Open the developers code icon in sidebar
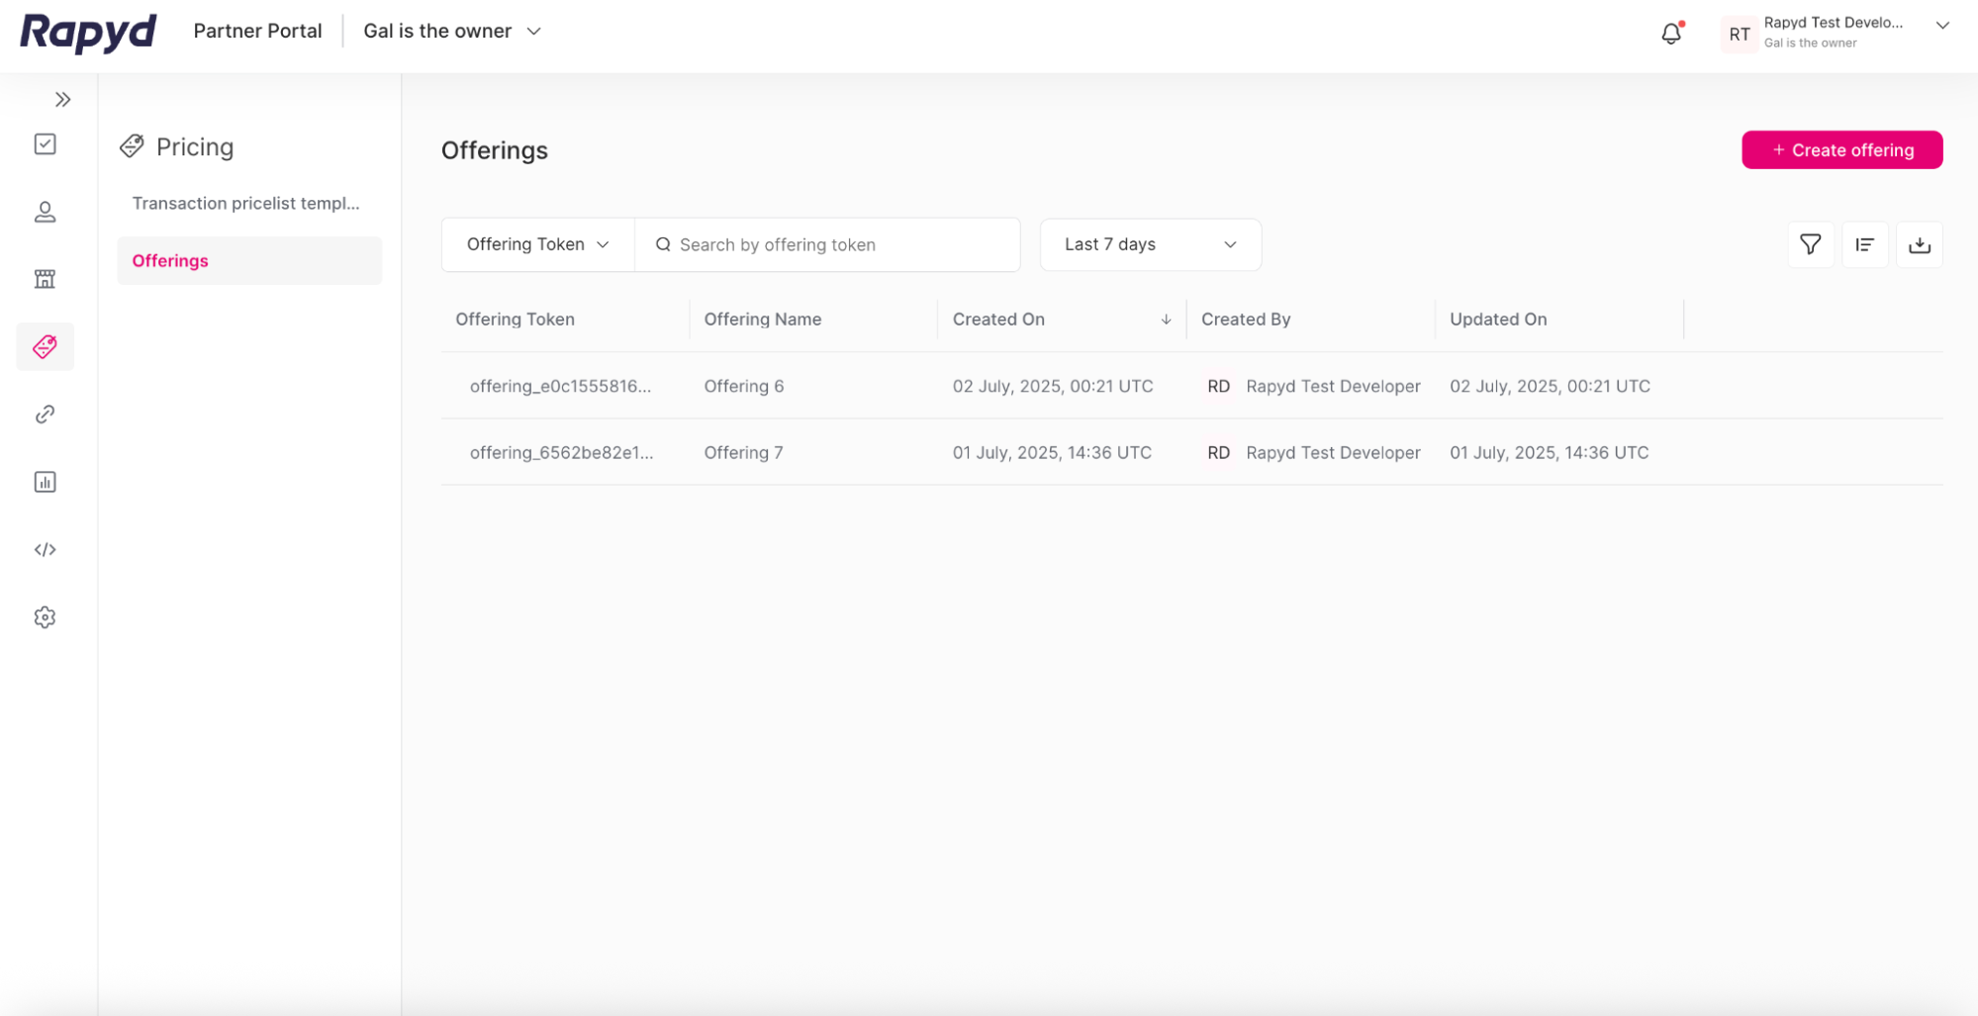 click(45, 549)
